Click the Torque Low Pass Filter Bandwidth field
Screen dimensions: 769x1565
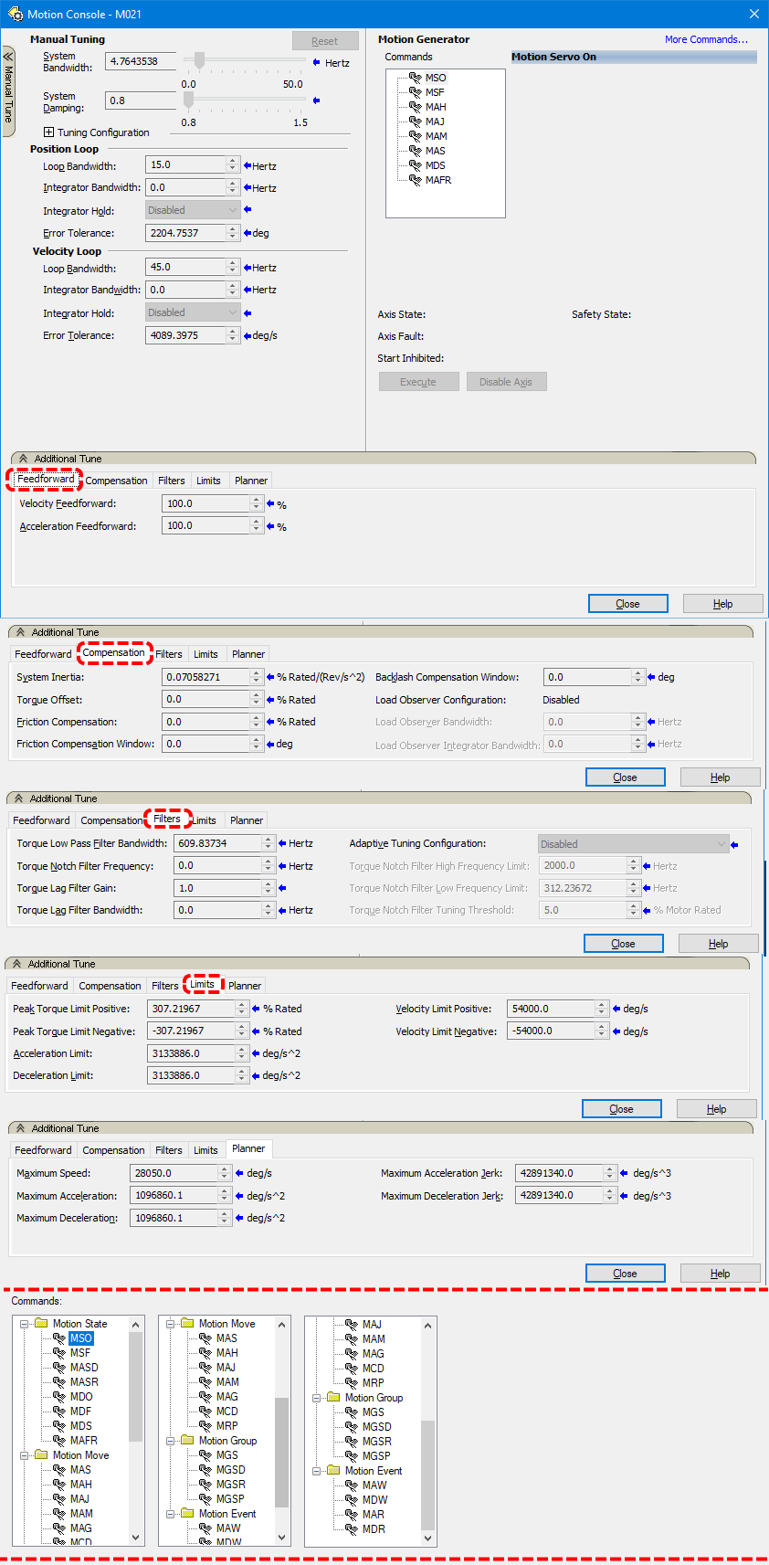coord(217,843)
